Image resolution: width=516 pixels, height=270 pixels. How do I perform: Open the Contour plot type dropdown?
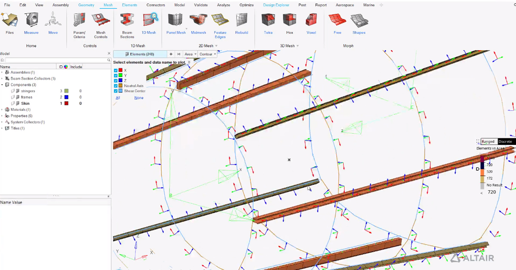coord(208,54)
